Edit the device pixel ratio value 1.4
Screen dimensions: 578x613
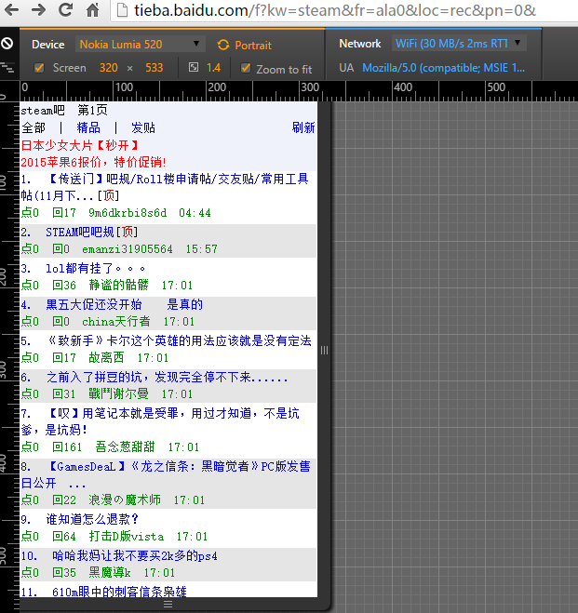(213, 68)
